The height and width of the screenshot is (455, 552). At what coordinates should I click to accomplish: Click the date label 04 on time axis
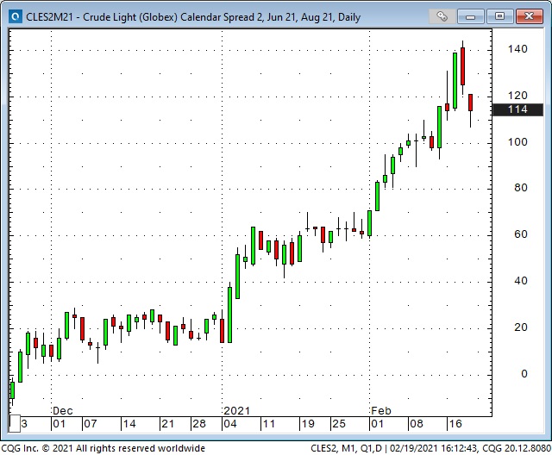pos(230,424)
